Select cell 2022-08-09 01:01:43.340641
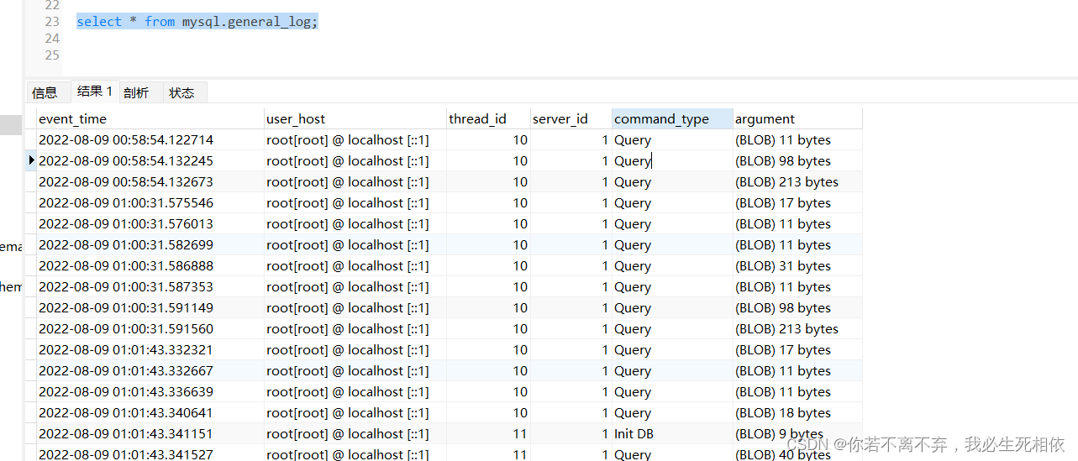This screenshot has height=461, width=1078. (150, 412)
